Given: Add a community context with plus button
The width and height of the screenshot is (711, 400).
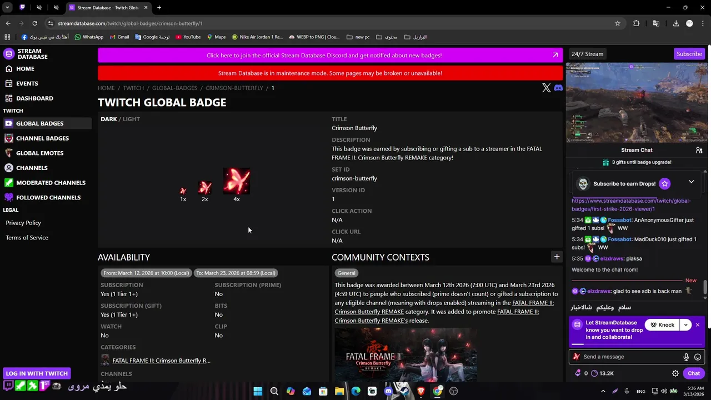Looking at the screenshot, I should [x=557, y=256].
